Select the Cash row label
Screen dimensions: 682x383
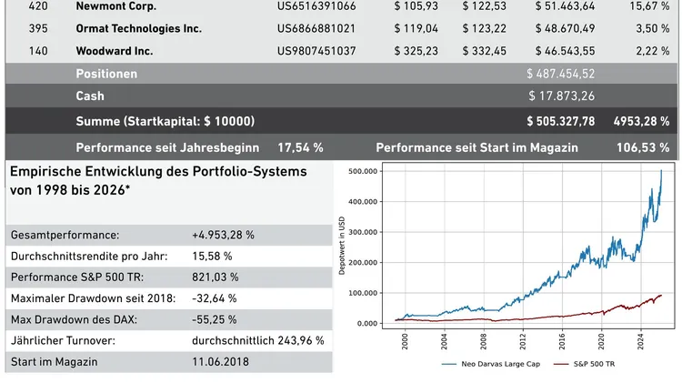90,96
